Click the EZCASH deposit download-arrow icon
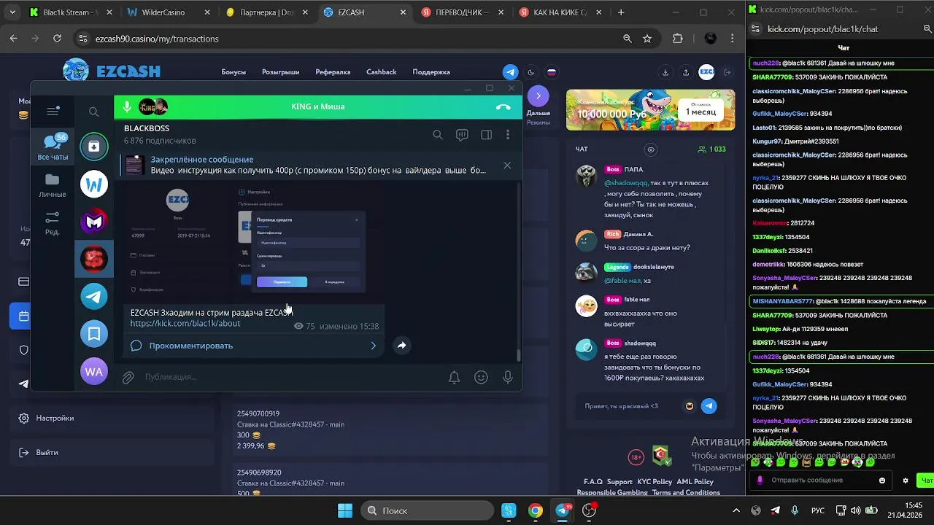This screenshot has height=525, width=934. pyautogui.click(x=665, y=72)
